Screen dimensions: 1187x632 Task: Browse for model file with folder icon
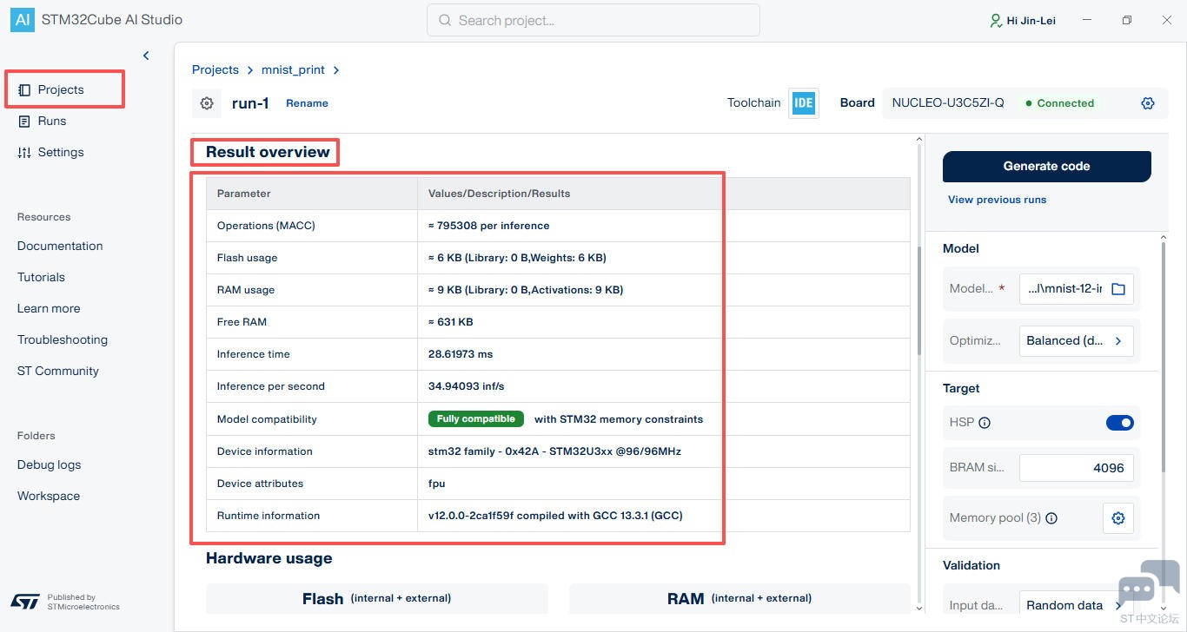point(1118,289)
